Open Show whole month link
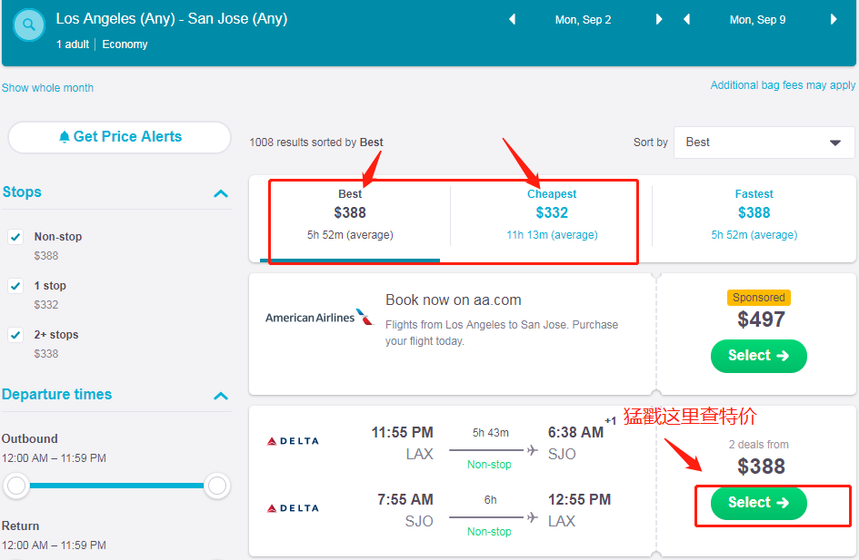Image resolution: width=859 pixels, height=560 pixels. point(47,88)
